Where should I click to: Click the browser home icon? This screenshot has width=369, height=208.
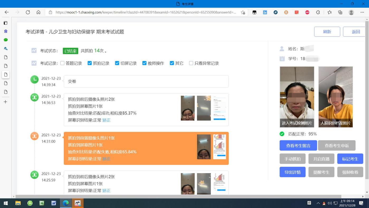tap(38, 12)
